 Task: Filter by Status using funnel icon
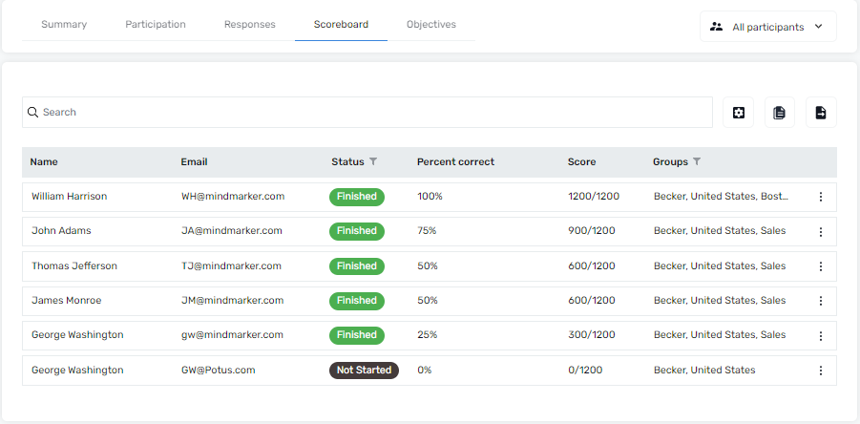click(x=373, y=161)
